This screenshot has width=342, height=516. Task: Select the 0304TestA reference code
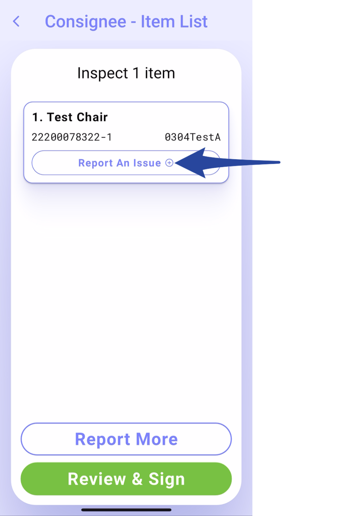click(x=193, y=137)
